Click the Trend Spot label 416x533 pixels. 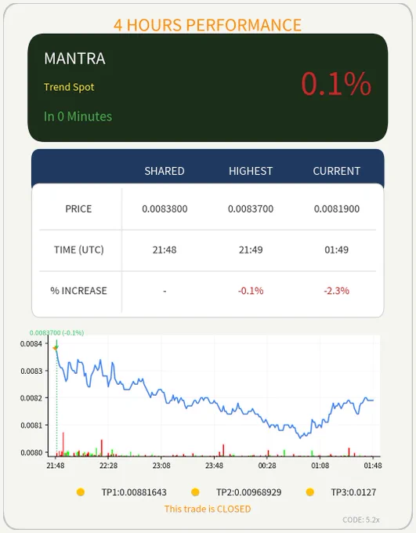coord(69,87)
